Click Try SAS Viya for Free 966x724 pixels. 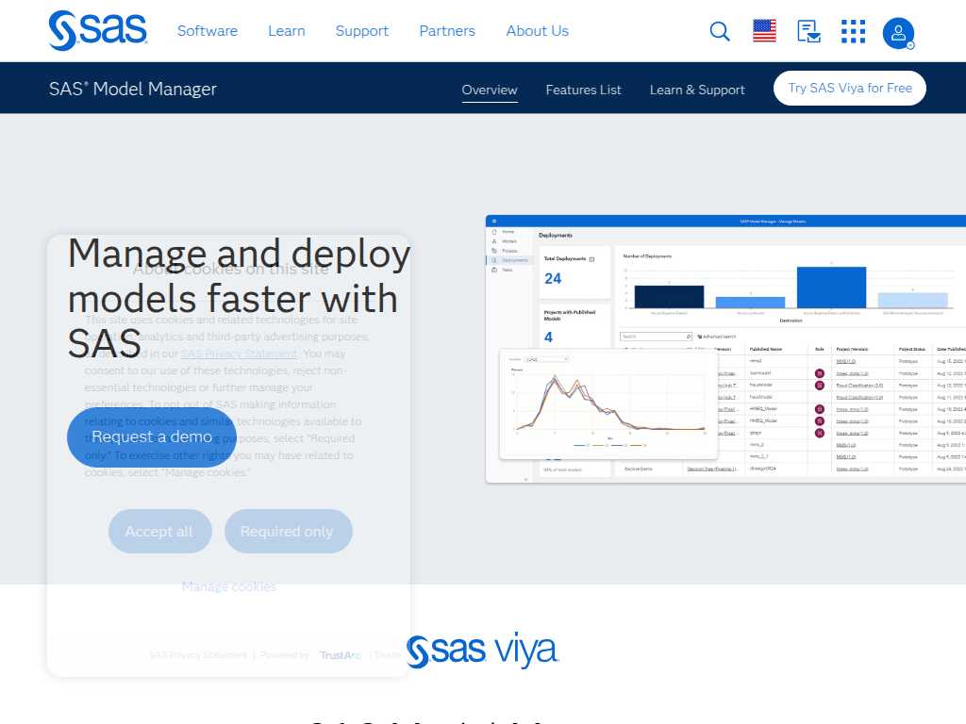pyautogui.click(x=850, y=88)
